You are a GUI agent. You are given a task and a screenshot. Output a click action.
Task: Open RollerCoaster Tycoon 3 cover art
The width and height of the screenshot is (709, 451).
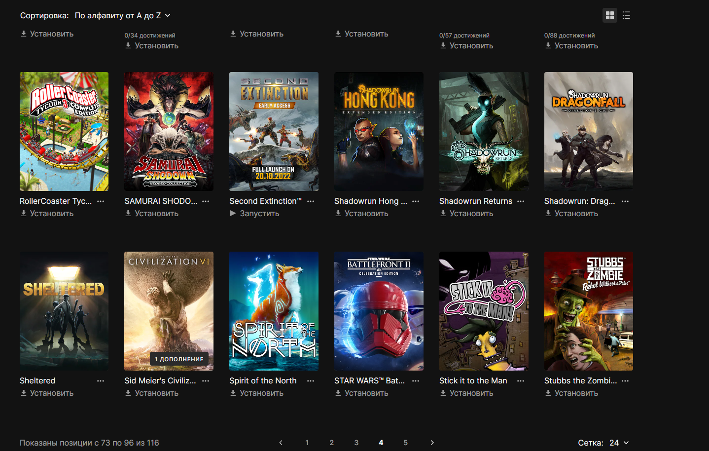(x=64, y=131)
